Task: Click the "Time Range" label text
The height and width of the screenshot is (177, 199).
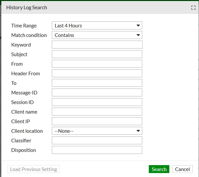Action: click(x=24, y=26)
